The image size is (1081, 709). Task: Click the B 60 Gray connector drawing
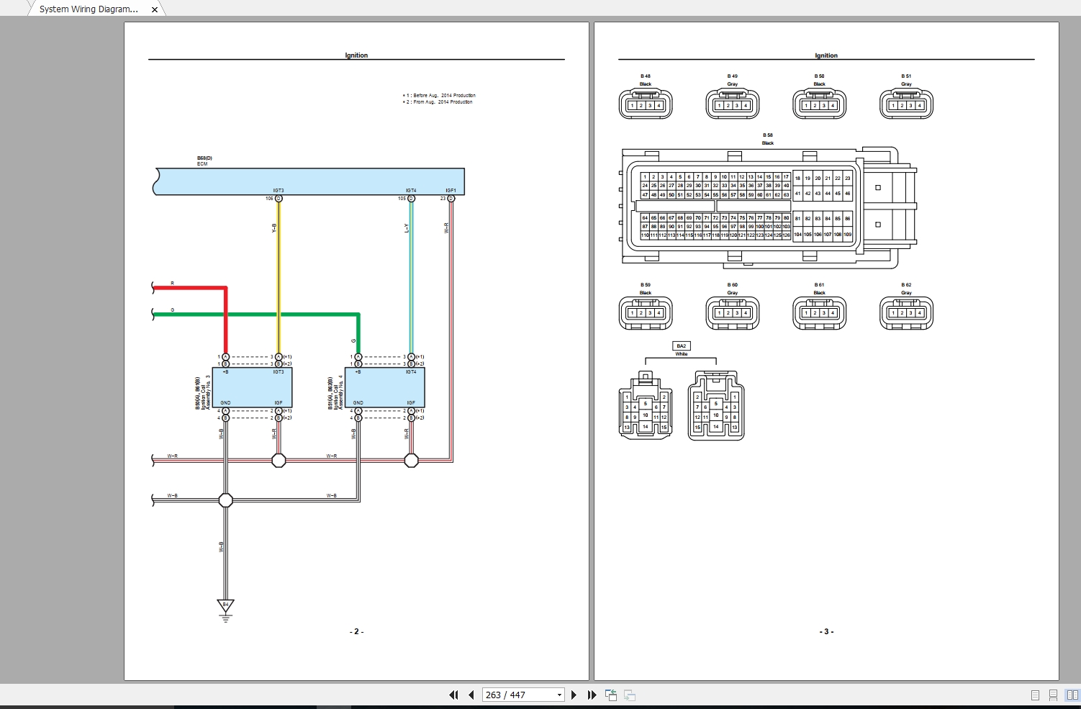tap(733, 313)
